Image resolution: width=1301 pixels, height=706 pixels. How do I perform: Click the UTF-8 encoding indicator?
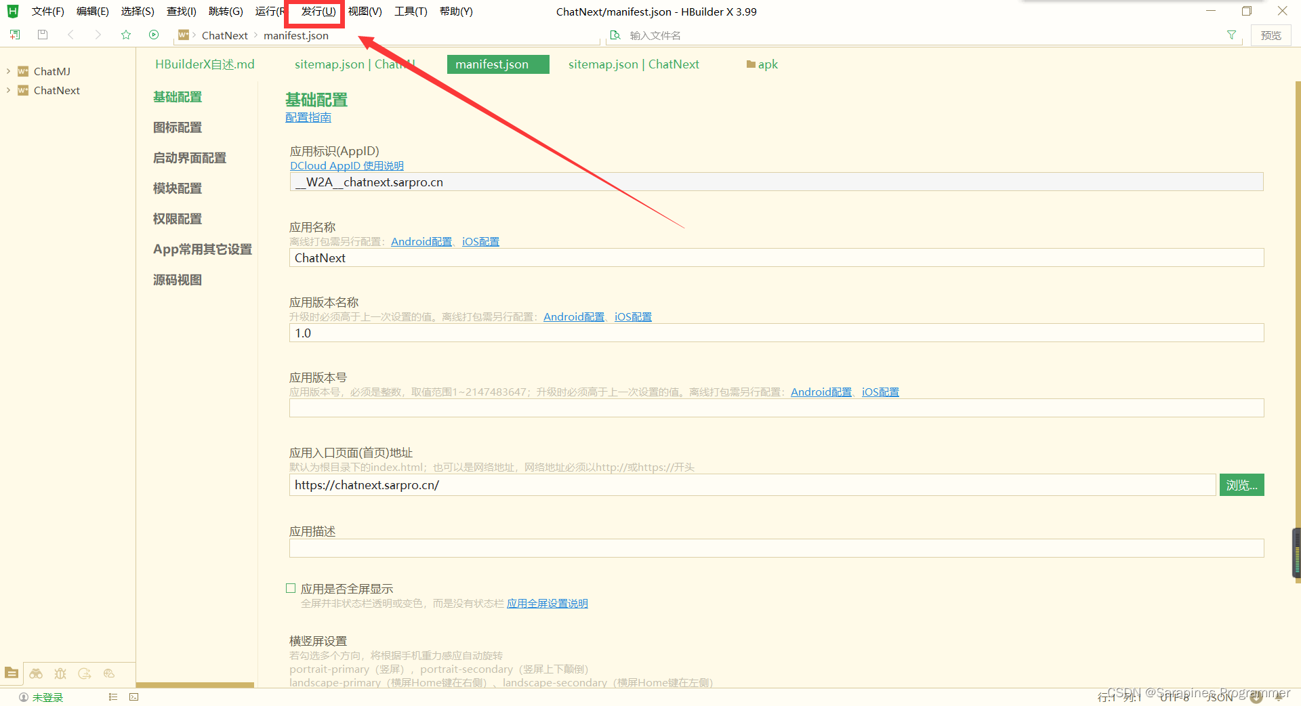[1176, 697]
